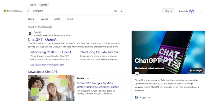Open ChatGPT phone image in knowledge card
This screenshot has width=212, height=101.
click(168, 52)
